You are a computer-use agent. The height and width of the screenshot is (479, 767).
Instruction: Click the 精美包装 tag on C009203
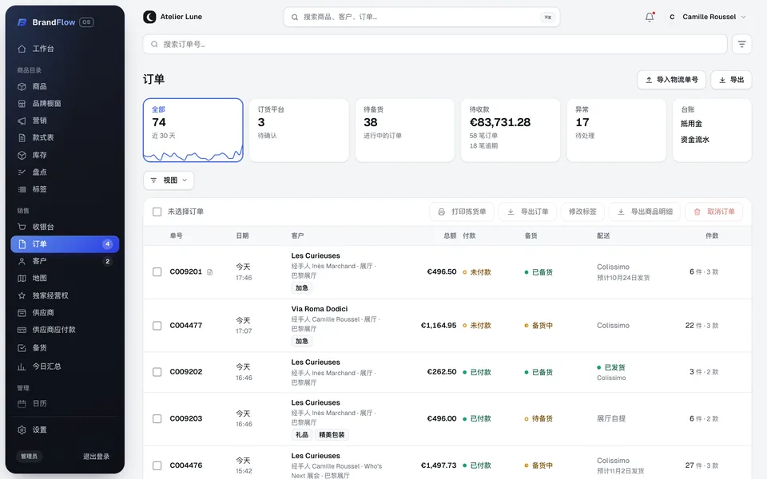332,435
